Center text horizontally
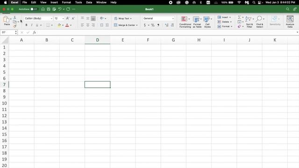Screen dimensions: 299x168 pos(88,25)
